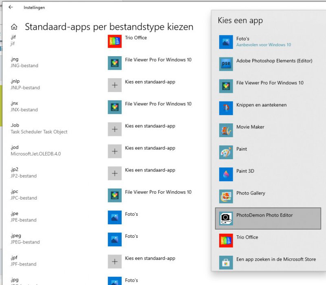Click the JPEG-bestand description text
Screen dimensions: 326x285
(x=25, y=242)
